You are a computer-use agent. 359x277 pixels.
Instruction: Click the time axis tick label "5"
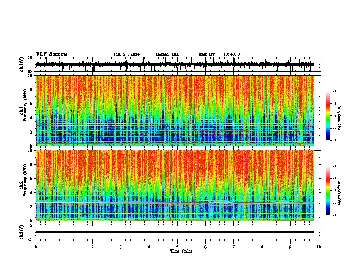(177, 247)
